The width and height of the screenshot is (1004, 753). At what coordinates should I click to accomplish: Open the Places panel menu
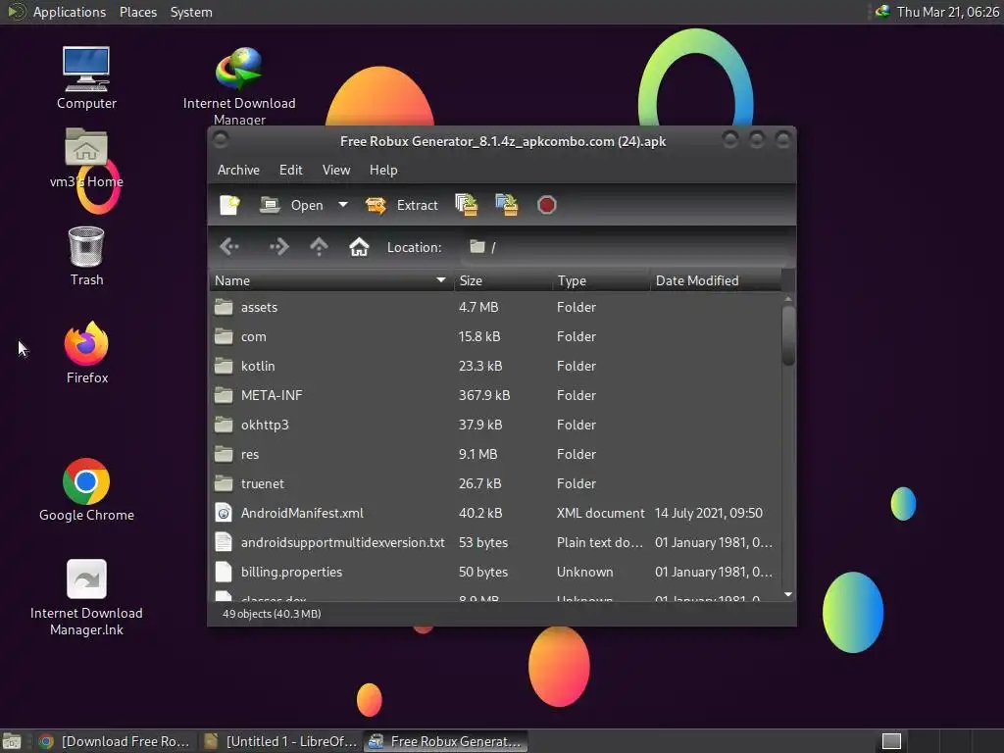coord(137,12)
